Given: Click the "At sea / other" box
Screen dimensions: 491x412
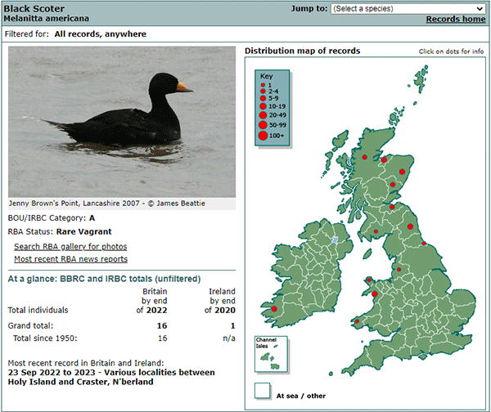Looking at the screenshot, I should click(x=263, y=391).
